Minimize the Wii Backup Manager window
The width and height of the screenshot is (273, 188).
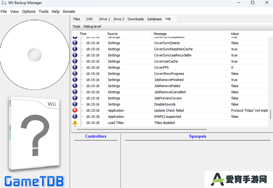239,3
